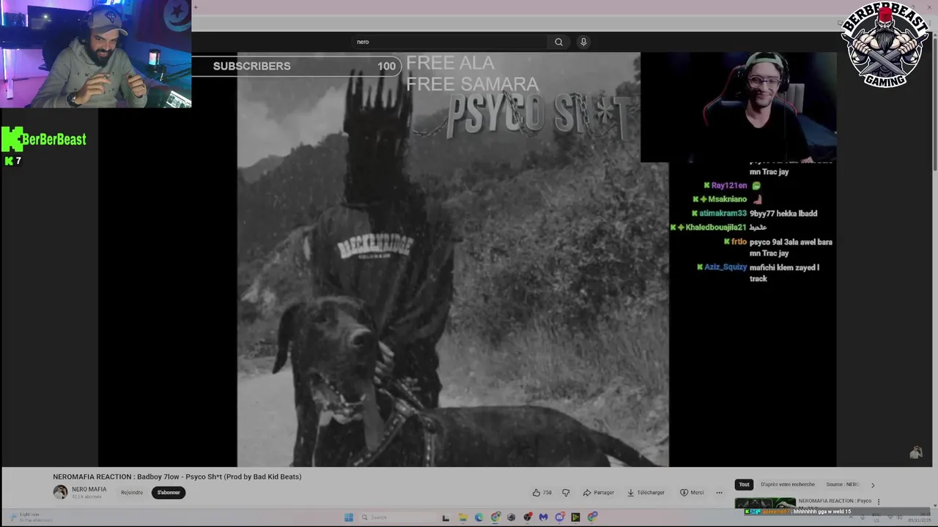Open the three-dot more actions menu

719,493
